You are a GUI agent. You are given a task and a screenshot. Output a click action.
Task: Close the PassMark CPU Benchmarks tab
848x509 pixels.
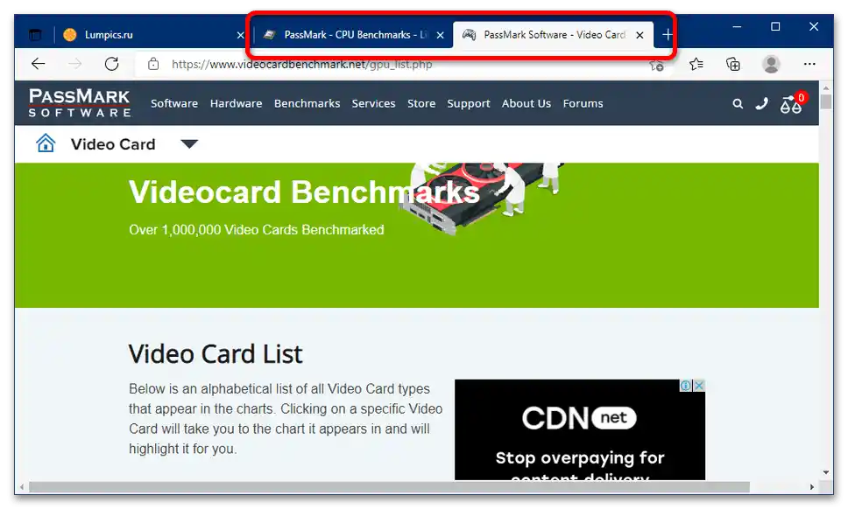(441, 35)
